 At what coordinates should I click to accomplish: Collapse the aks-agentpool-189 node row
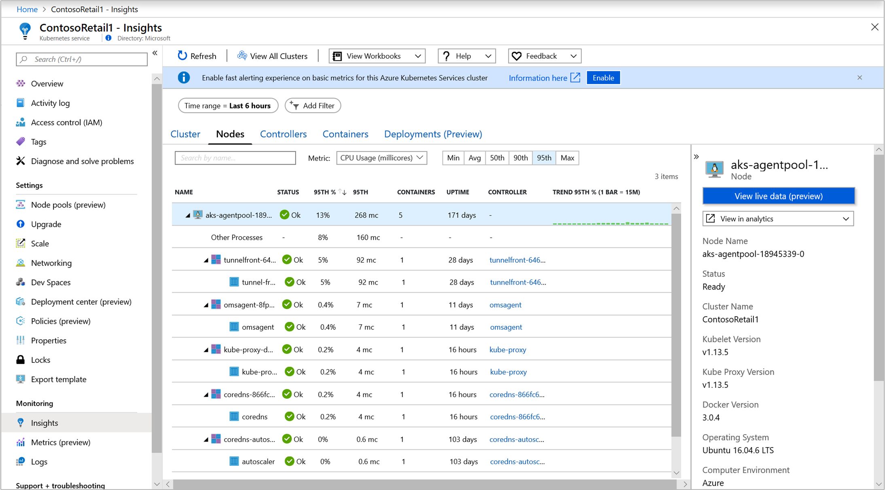tap(188, 215)
